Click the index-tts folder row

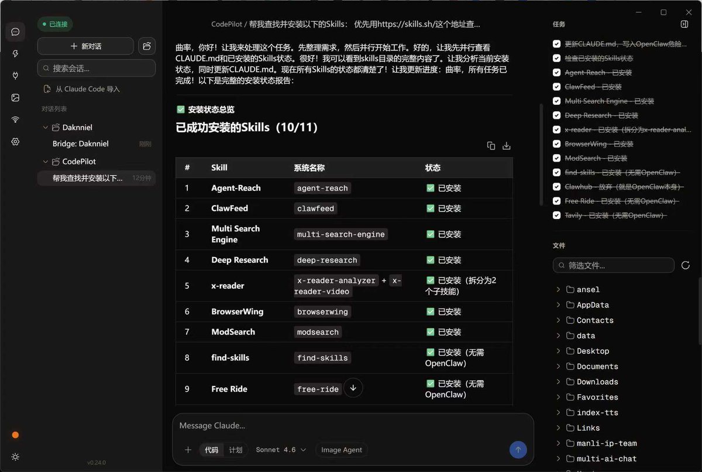[x=624, y=412]
